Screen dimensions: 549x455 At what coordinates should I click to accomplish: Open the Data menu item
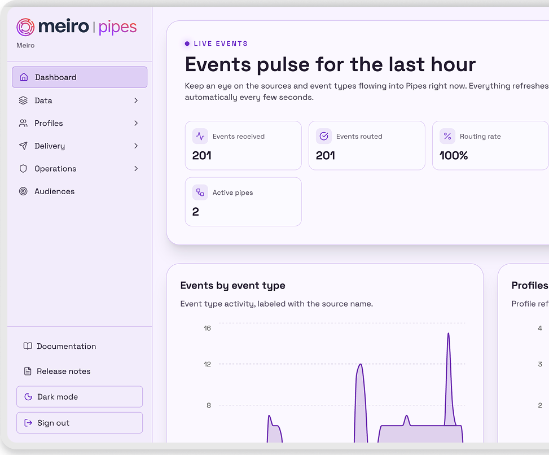point(80,100)
